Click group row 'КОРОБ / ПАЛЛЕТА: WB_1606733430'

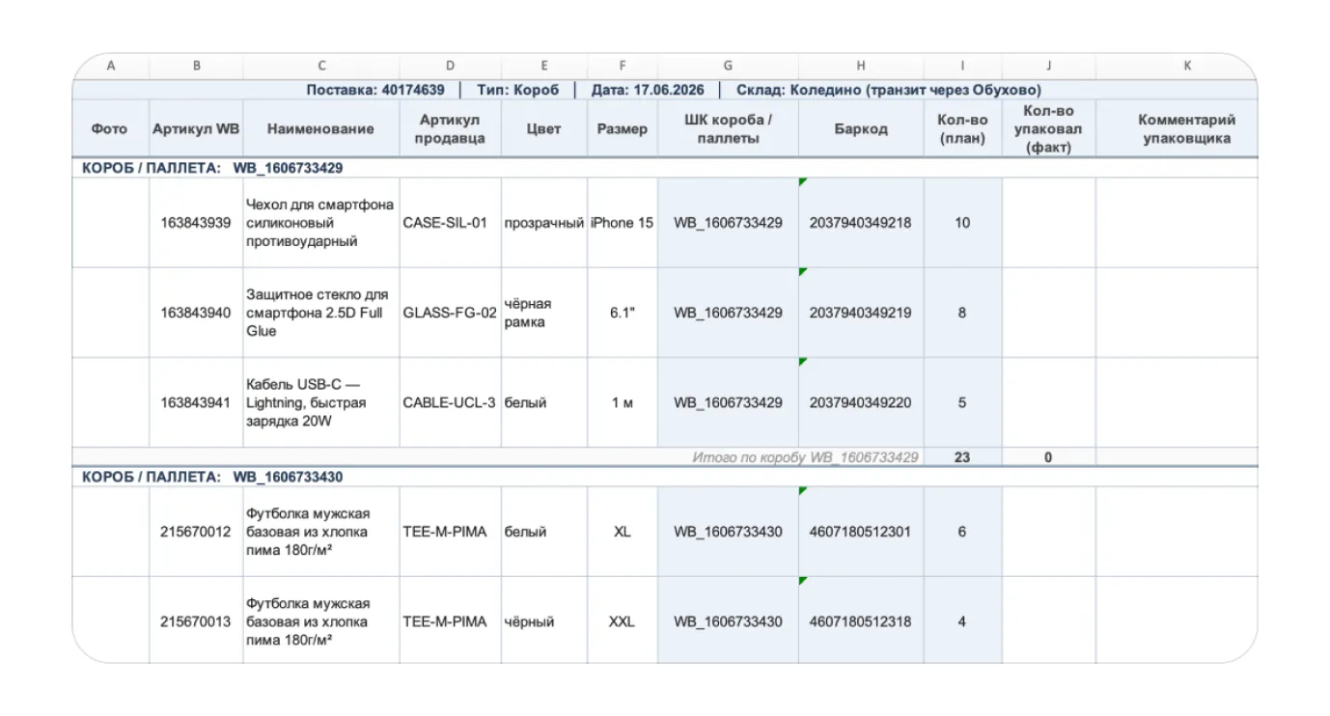click(x=665, y=477)
